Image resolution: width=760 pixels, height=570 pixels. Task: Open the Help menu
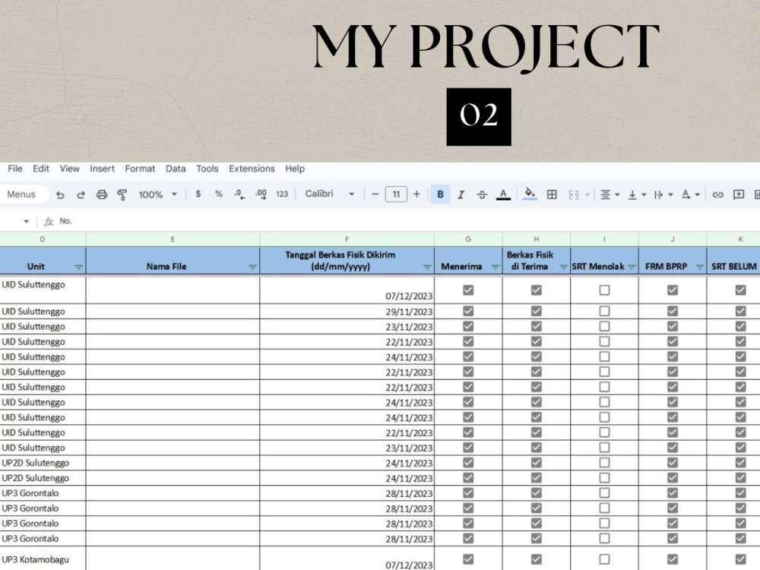295,169
